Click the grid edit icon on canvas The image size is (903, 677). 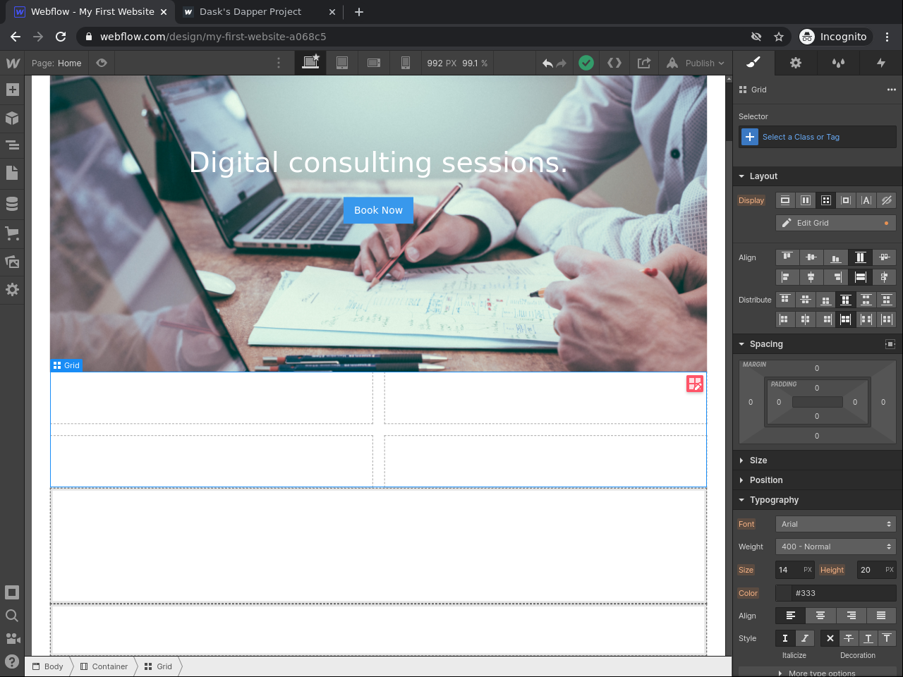point(695,384)
